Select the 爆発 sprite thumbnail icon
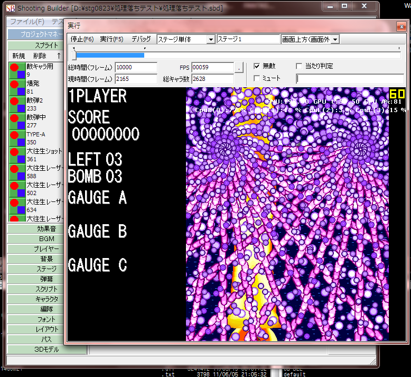The height and width of the screenshot is (377, 411). 17,87
